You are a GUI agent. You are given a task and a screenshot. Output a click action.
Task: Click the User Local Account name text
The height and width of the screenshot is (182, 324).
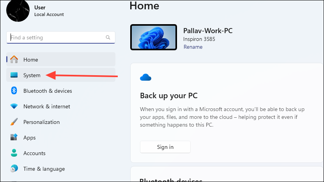[x=49, y=11]
